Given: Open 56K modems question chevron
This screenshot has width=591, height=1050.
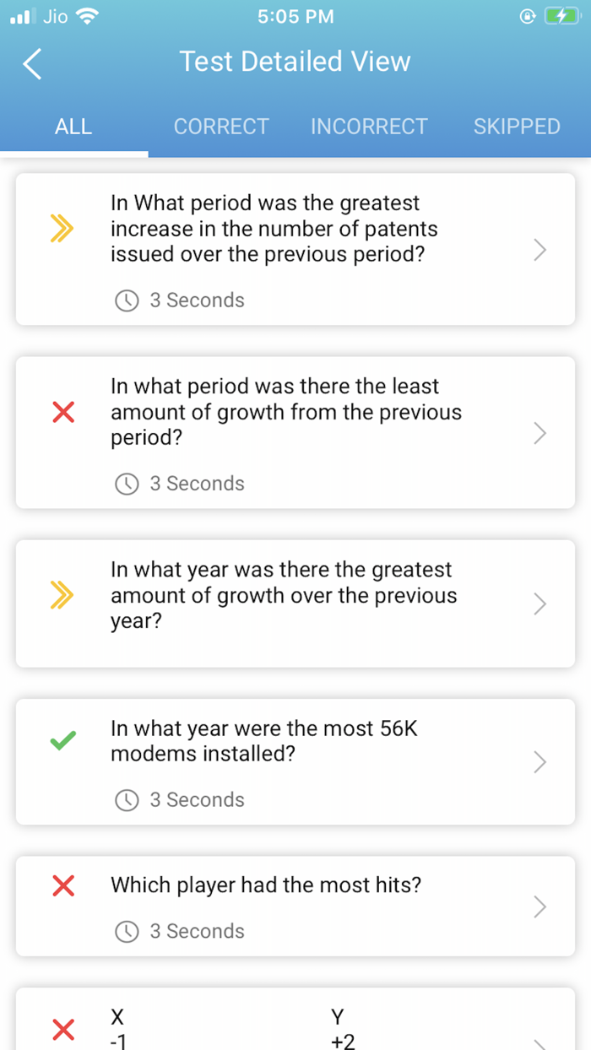Looking at the screenshot, I should coord(540,762).
